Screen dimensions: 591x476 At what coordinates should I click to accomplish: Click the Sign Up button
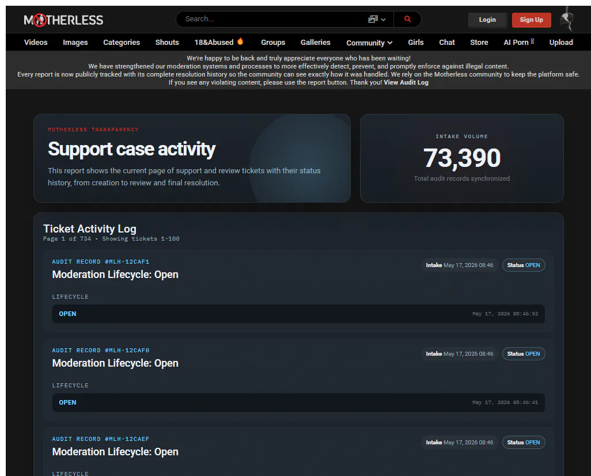coord(532,20)
